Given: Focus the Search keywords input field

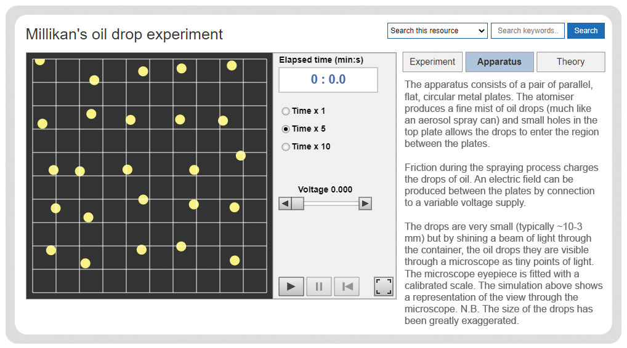Looking at the screenshot, I should click(x=527, y=31).
